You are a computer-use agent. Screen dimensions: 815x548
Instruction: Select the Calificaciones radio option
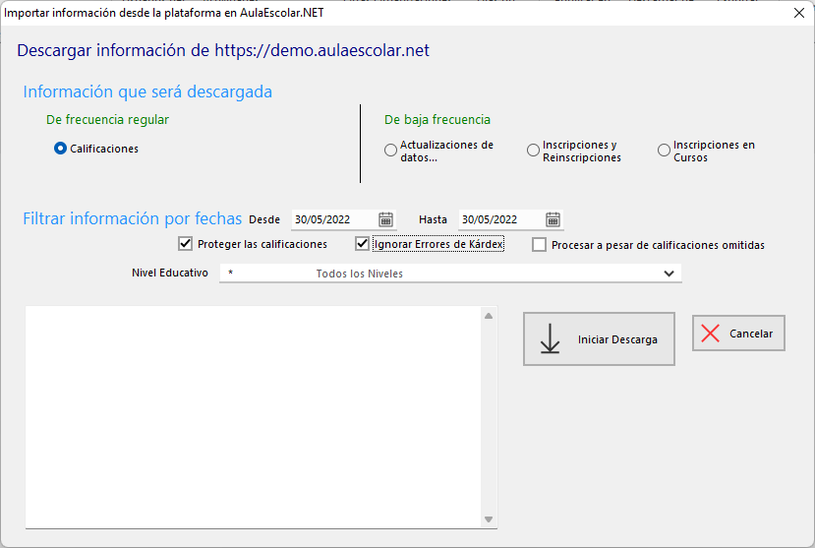coord(61,149)
